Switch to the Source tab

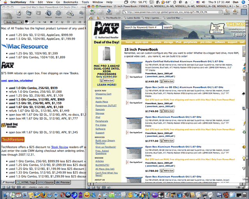[46, 182]
